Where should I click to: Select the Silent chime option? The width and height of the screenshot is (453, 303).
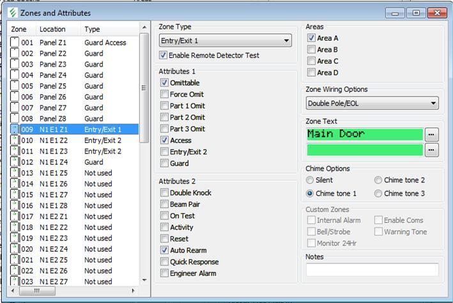pyautogui.click(x=311, y=180)
